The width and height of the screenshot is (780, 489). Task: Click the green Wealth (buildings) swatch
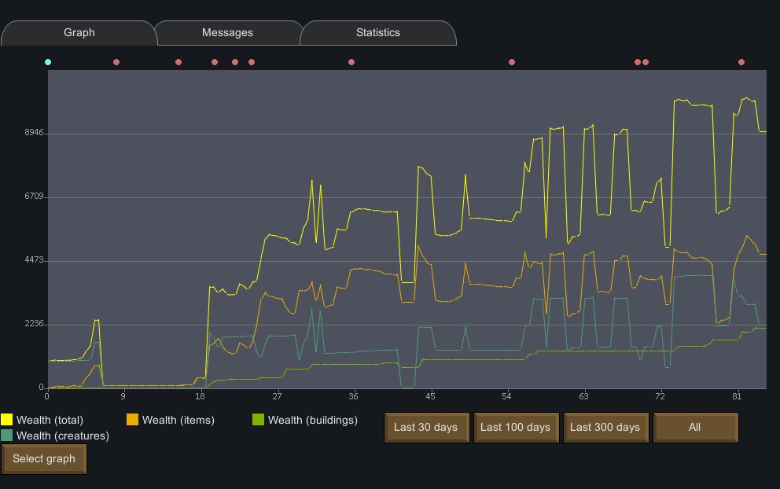point(258,419)
